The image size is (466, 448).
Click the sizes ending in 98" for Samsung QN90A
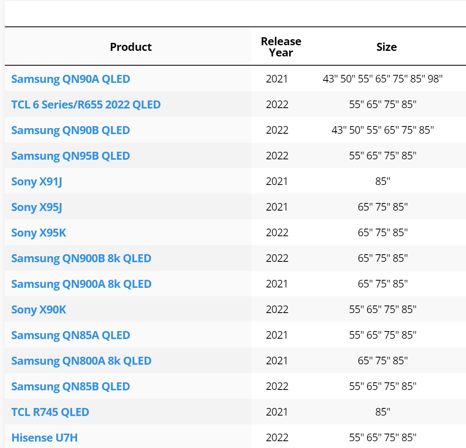pyautogui.click(x=383, y=79)
